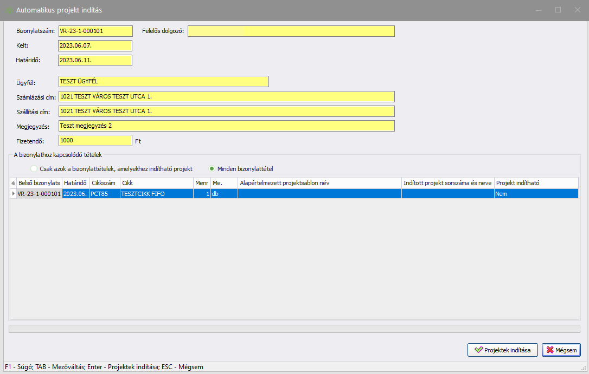Screen dimensions: 589x374
Task: Click the Mégsem cancel button
Action: pyautogui.click(x=561, y=350)
